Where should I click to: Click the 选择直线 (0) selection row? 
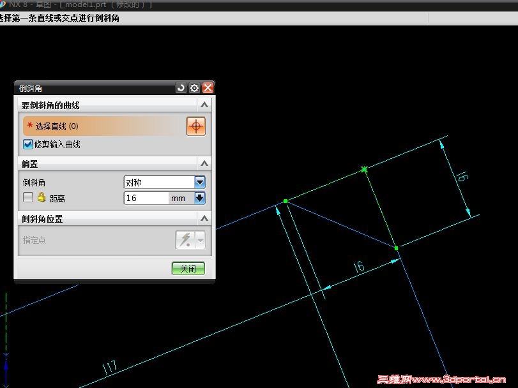click(x=104, y=126)
